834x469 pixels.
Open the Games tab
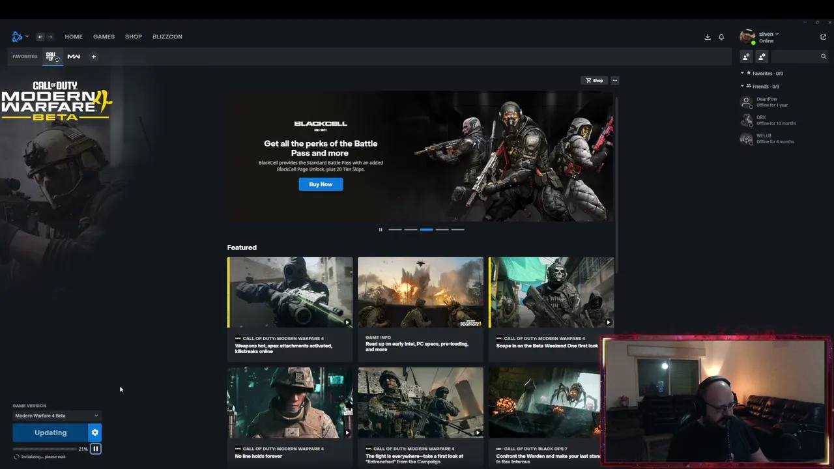point(104,36)
